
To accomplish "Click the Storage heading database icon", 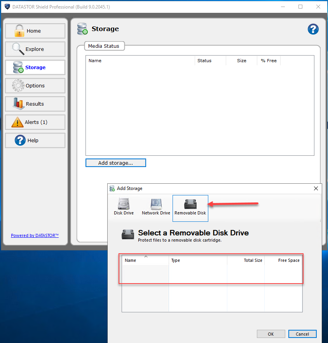I will coord(82,29).
